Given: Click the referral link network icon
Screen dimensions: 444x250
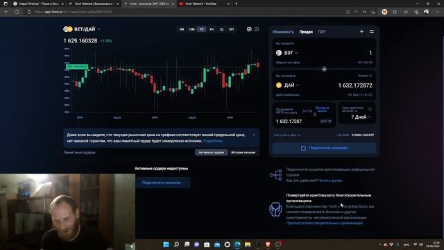Looking at the screenshot, I should 275,175.
